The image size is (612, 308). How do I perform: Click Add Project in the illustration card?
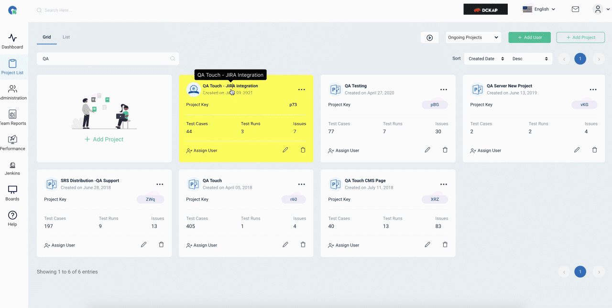(x=104, y=139)
